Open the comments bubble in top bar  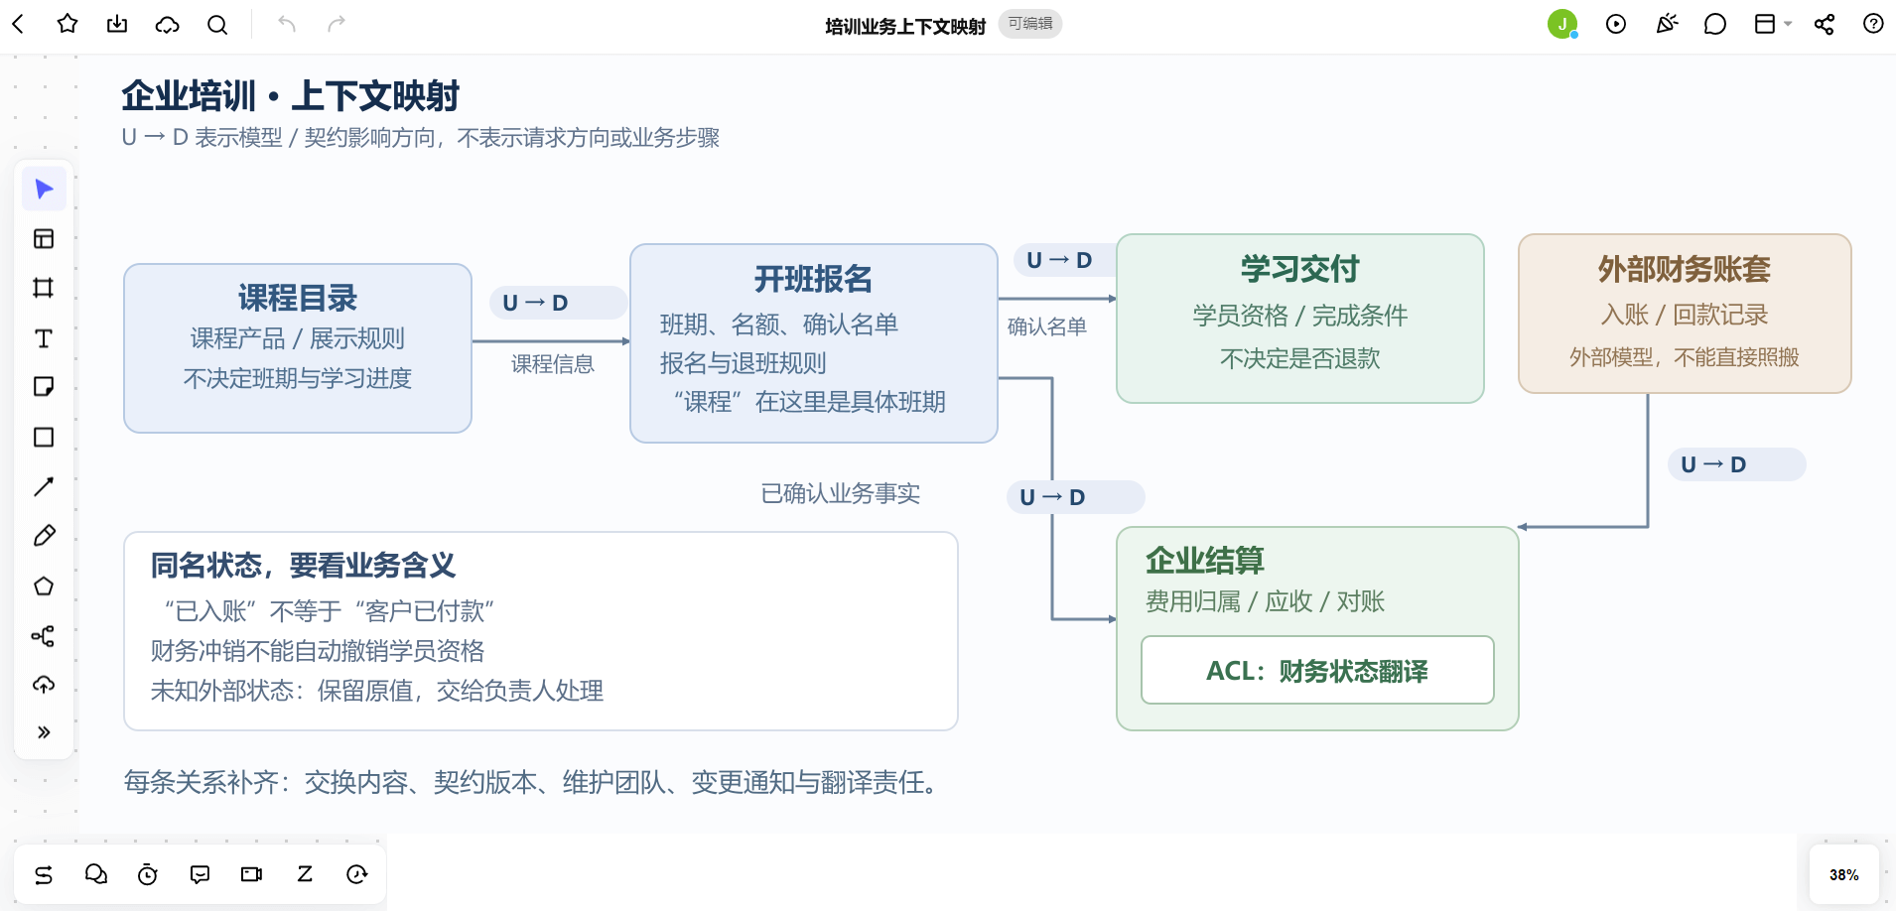1715,24
